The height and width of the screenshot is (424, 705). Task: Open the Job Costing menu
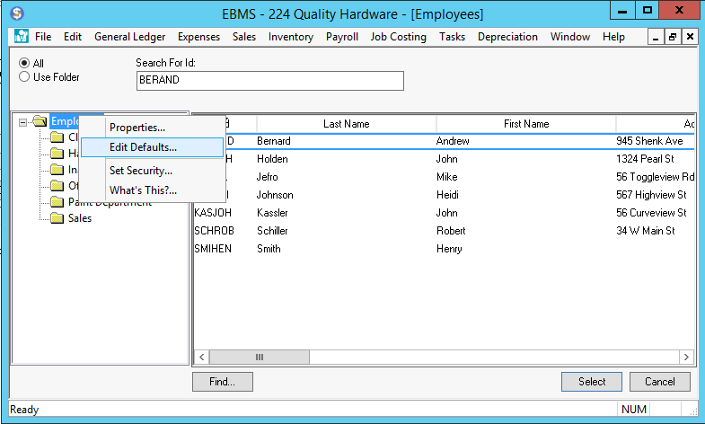point(398,37)
